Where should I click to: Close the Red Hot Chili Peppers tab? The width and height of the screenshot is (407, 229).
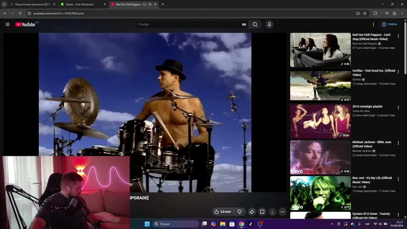155,4
